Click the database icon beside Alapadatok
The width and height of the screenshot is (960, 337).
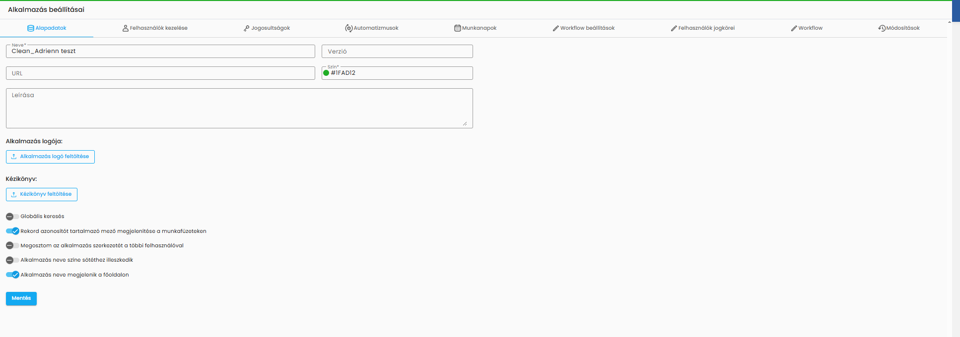pyautogui.click(x=31, y=28)
